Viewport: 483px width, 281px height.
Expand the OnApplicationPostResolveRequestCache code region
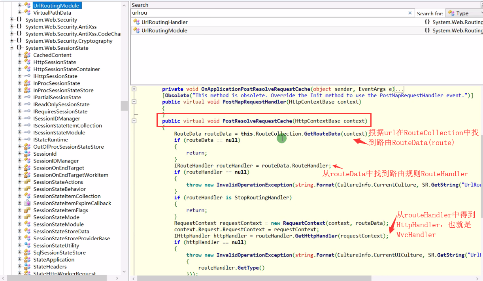click(x=134, y=89)
